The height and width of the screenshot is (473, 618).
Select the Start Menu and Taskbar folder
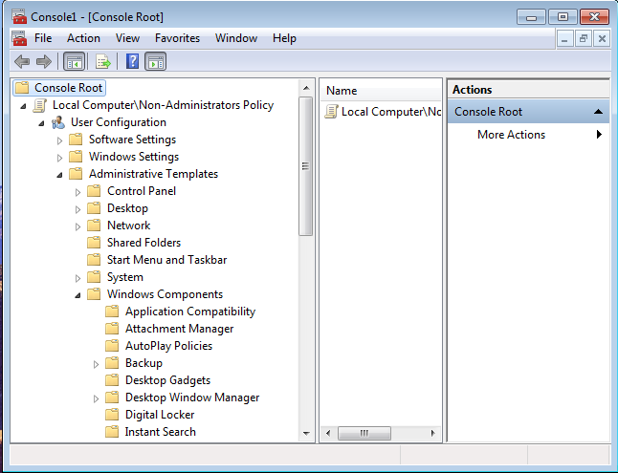click(x=166, y=260)
